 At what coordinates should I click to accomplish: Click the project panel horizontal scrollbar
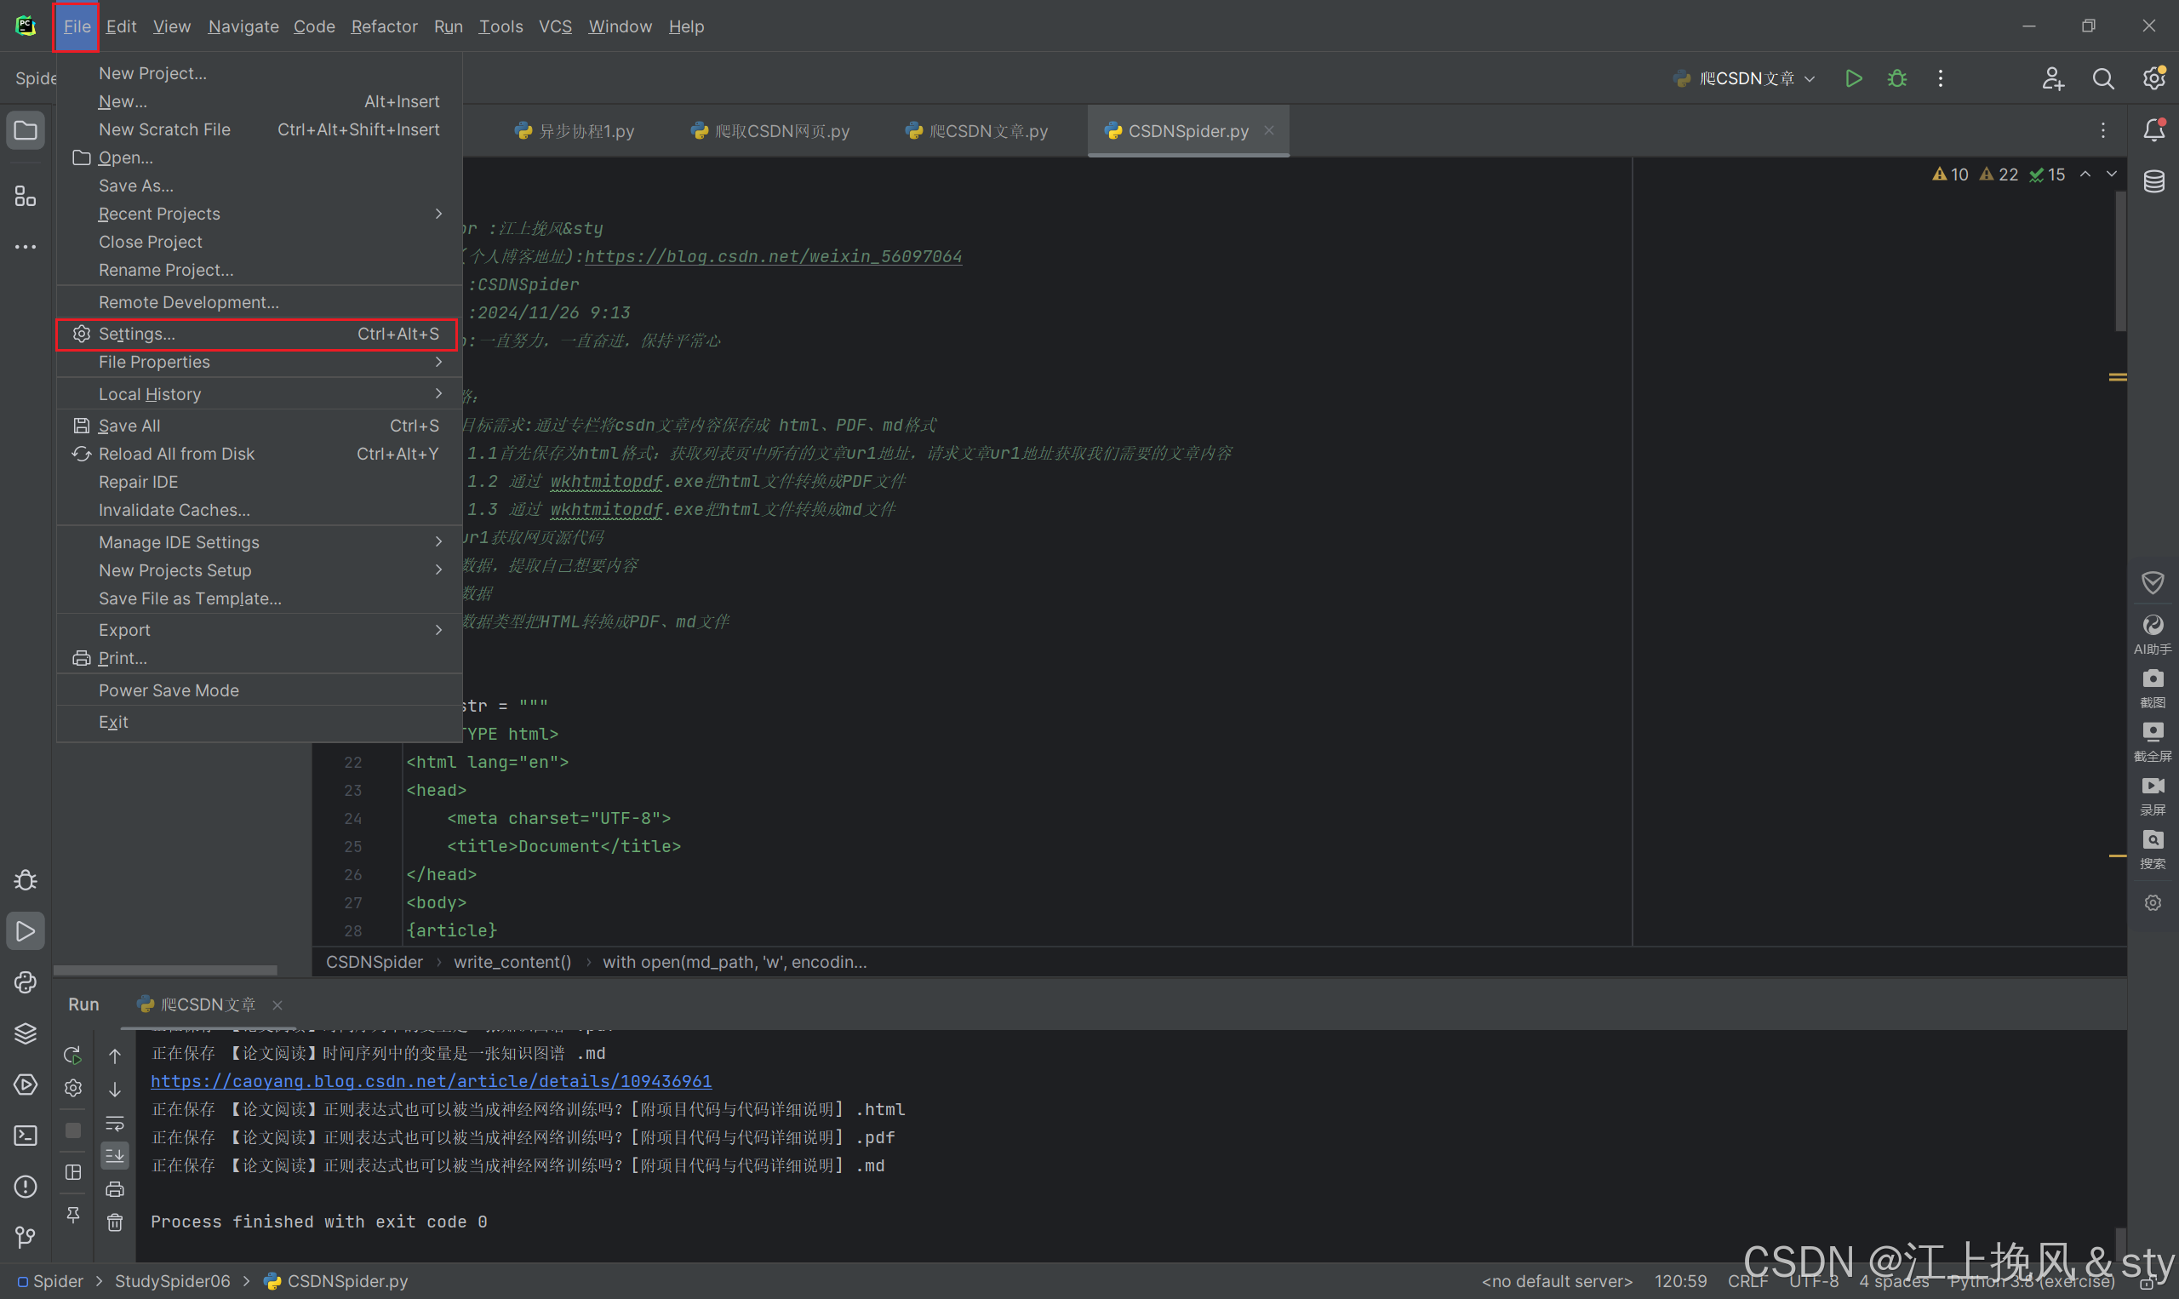165,970
